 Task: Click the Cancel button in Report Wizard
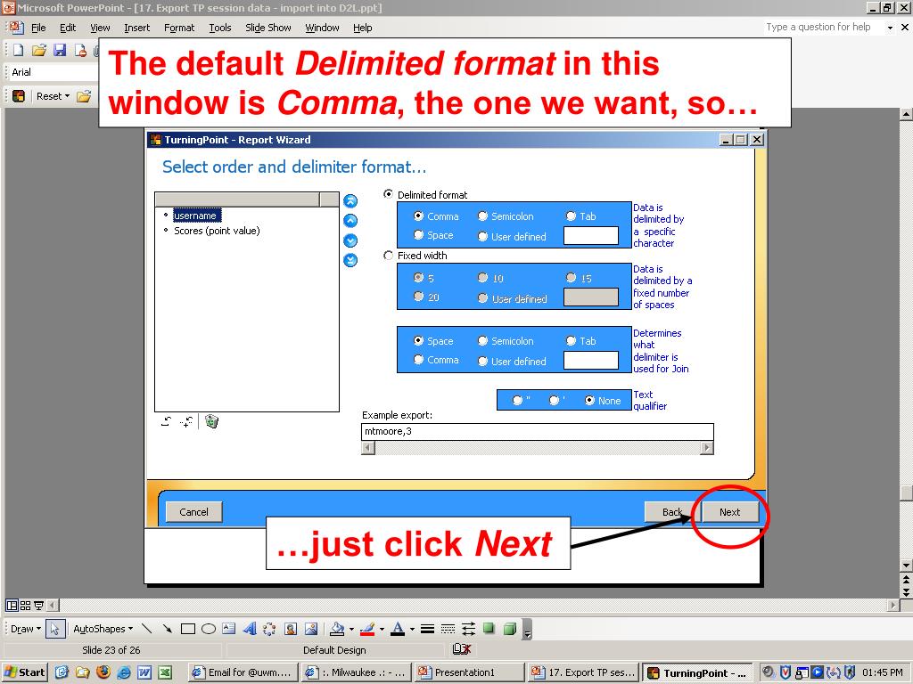pos(193,512)
